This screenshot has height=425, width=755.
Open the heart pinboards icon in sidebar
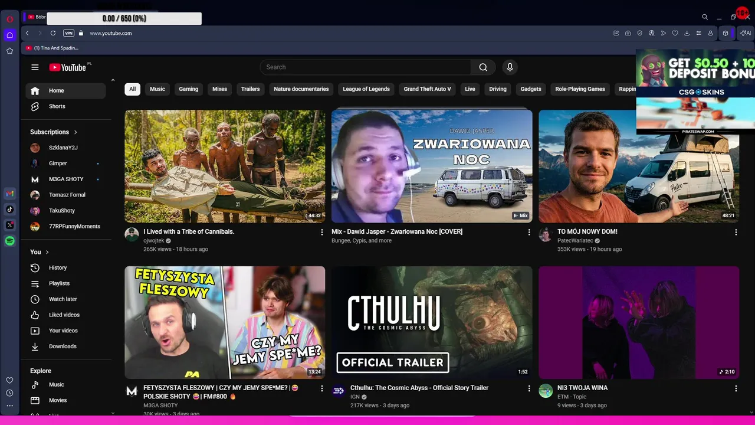9,380
